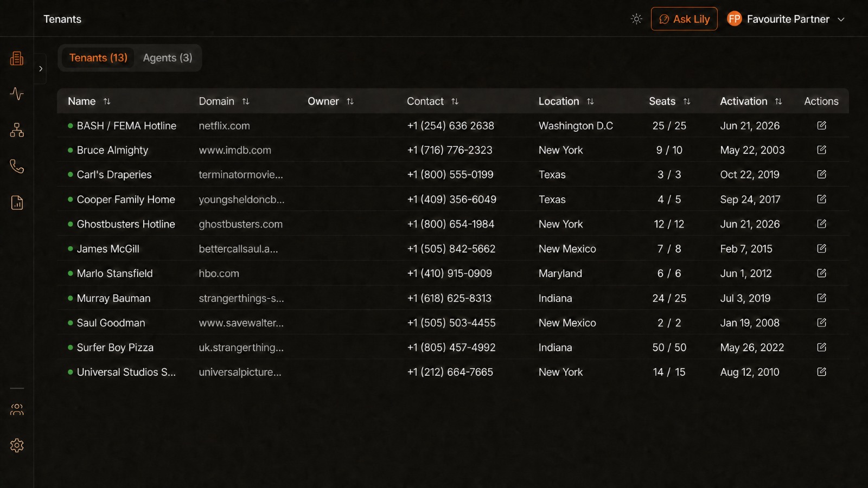The height and width of the screenshot is (488, 868).
Task: Click the Actions column header
Action: (x=821, y=101)
